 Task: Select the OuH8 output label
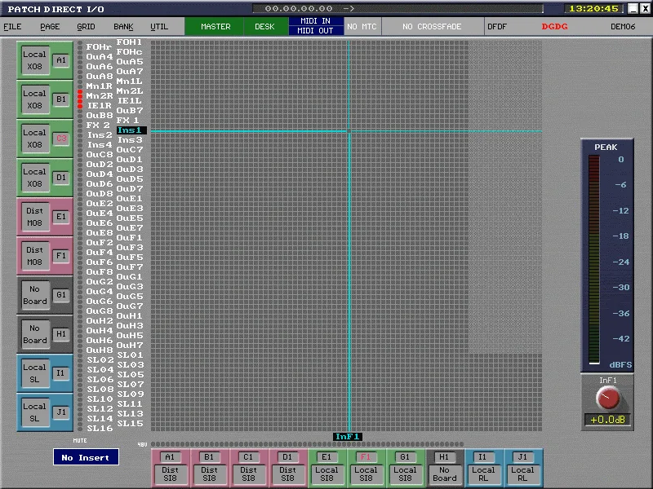click(x=100, y=350)
